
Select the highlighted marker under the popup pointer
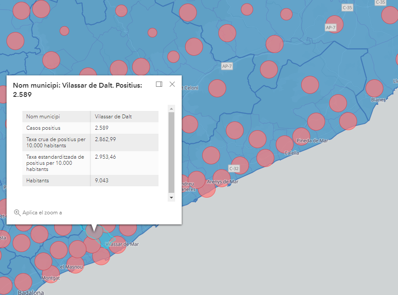(x=94, y=231)
